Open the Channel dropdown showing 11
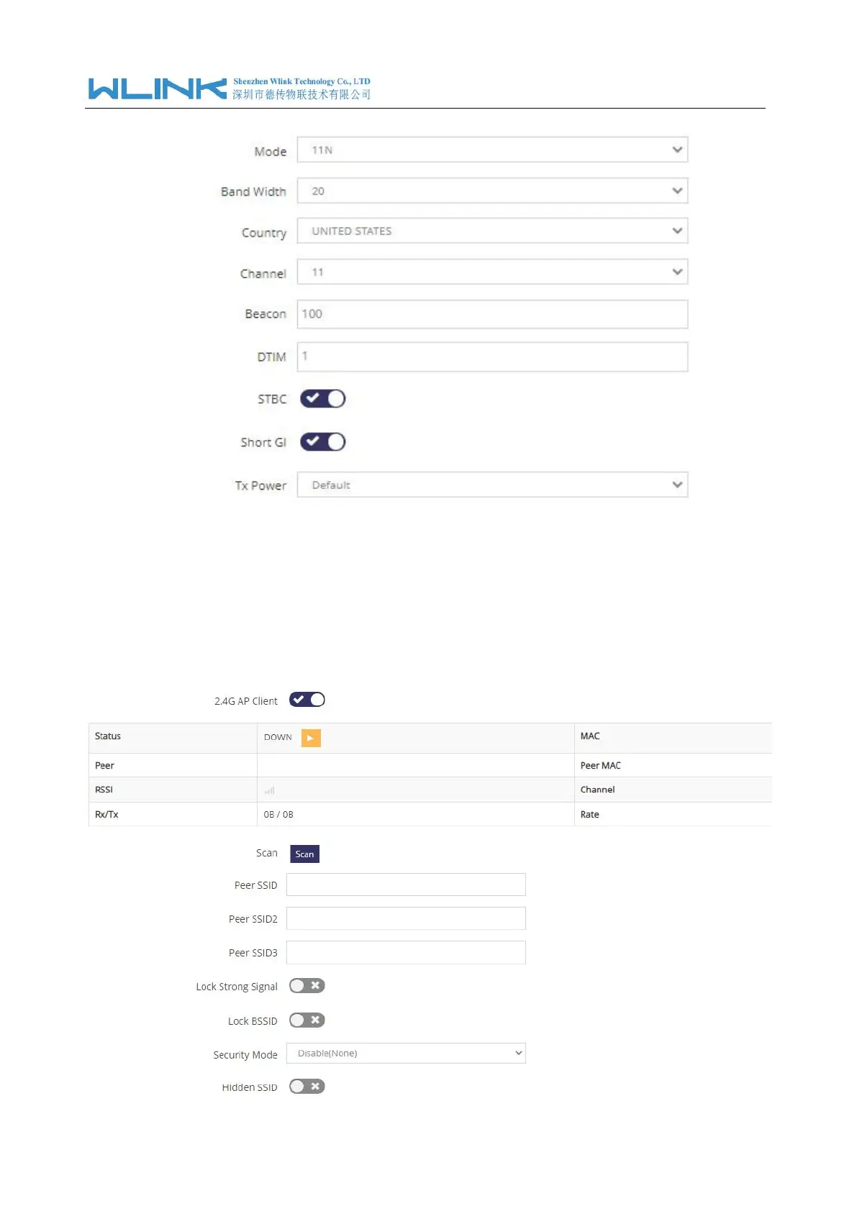 (493, 272)
